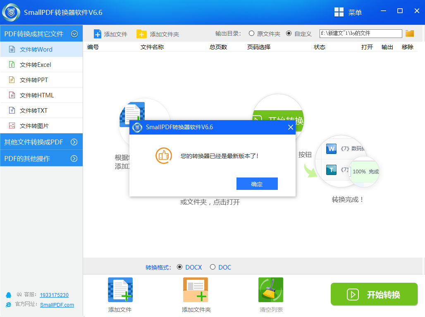Open the 菜单 grid menu icon
This screenshot has width=425, height=317.
(x=339, y=12)
